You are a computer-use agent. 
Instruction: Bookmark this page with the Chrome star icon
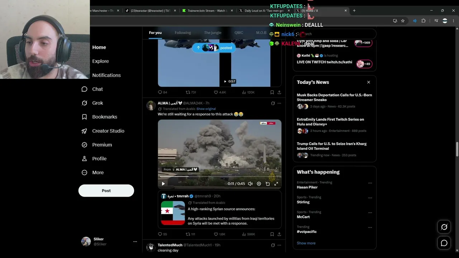click(403, 21)
